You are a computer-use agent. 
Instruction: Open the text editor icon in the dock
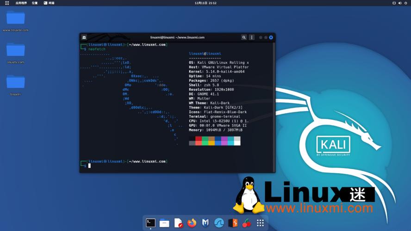coord(178,223)
